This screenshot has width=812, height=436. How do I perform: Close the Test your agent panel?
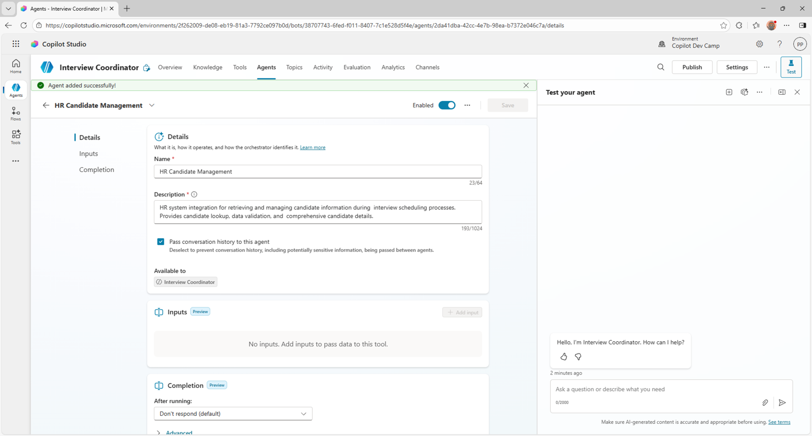click(797, 92)
